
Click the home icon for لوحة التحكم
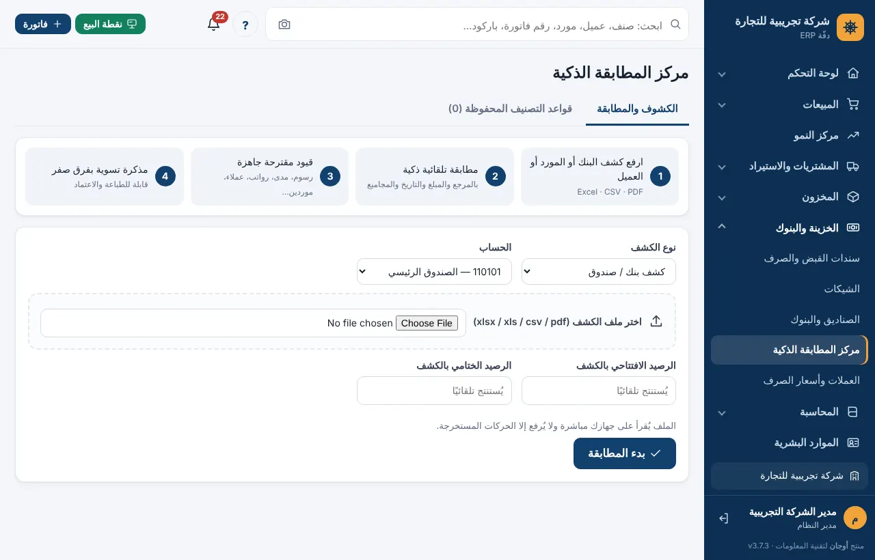coord(853,73)
